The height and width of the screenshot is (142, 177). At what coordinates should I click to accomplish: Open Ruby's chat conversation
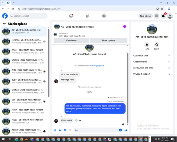point(24,81)
